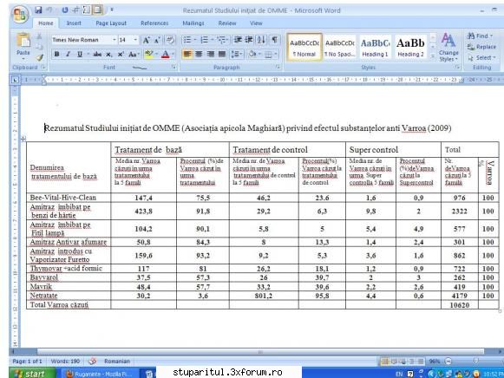Viewport: 504px width, 378px height.
Task: Click the Office Button orb
Action: [x=20, y=14]
